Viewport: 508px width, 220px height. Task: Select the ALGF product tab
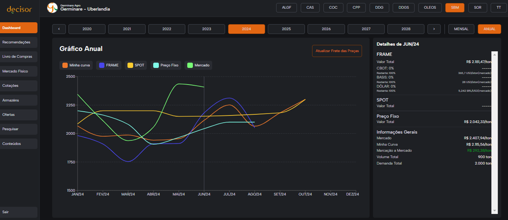point(286,8)
